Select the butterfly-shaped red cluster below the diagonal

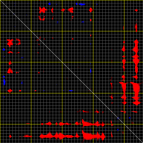click(10, 42)
